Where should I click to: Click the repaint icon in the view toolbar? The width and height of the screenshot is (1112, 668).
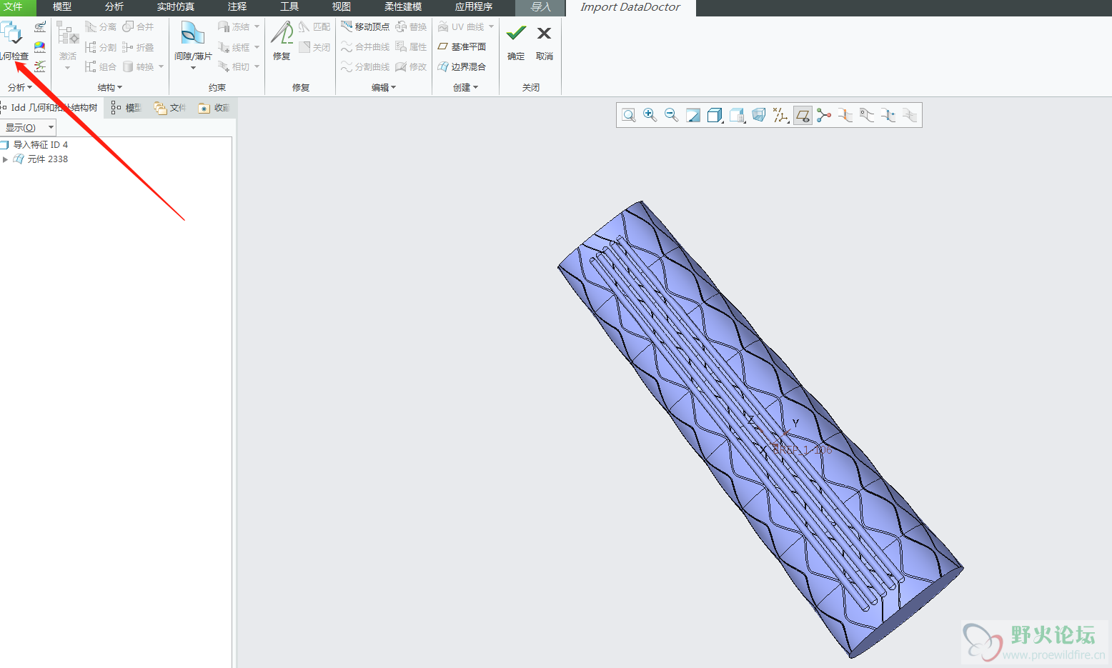tap(693, 115)
